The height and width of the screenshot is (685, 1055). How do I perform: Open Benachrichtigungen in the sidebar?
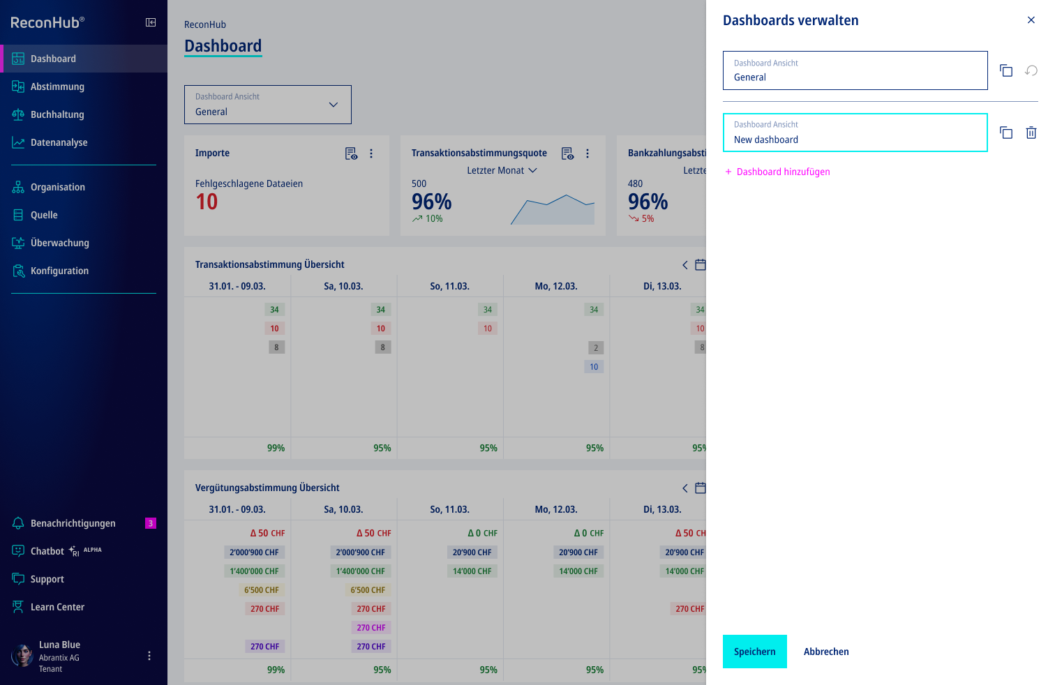click(x=73, y=523)
